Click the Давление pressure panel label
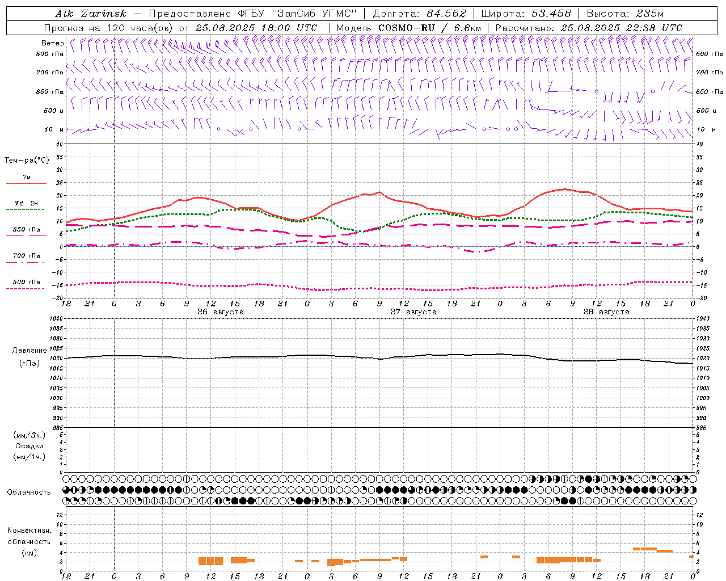726x581 pixels. (29, 351)
